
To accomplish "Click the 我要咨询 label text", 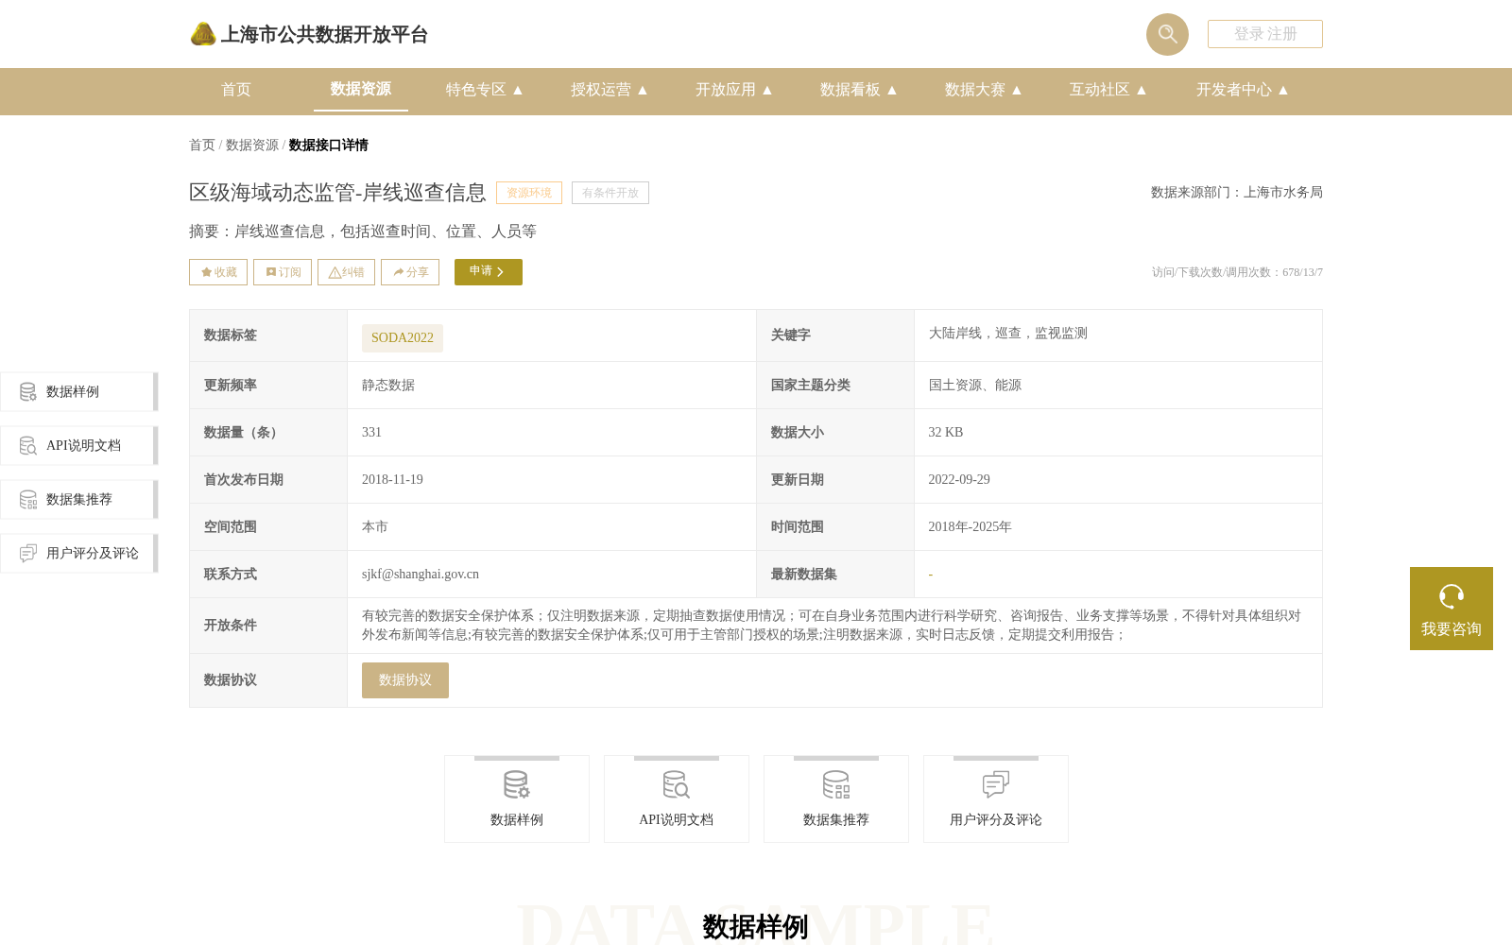I will [1452, 629].
